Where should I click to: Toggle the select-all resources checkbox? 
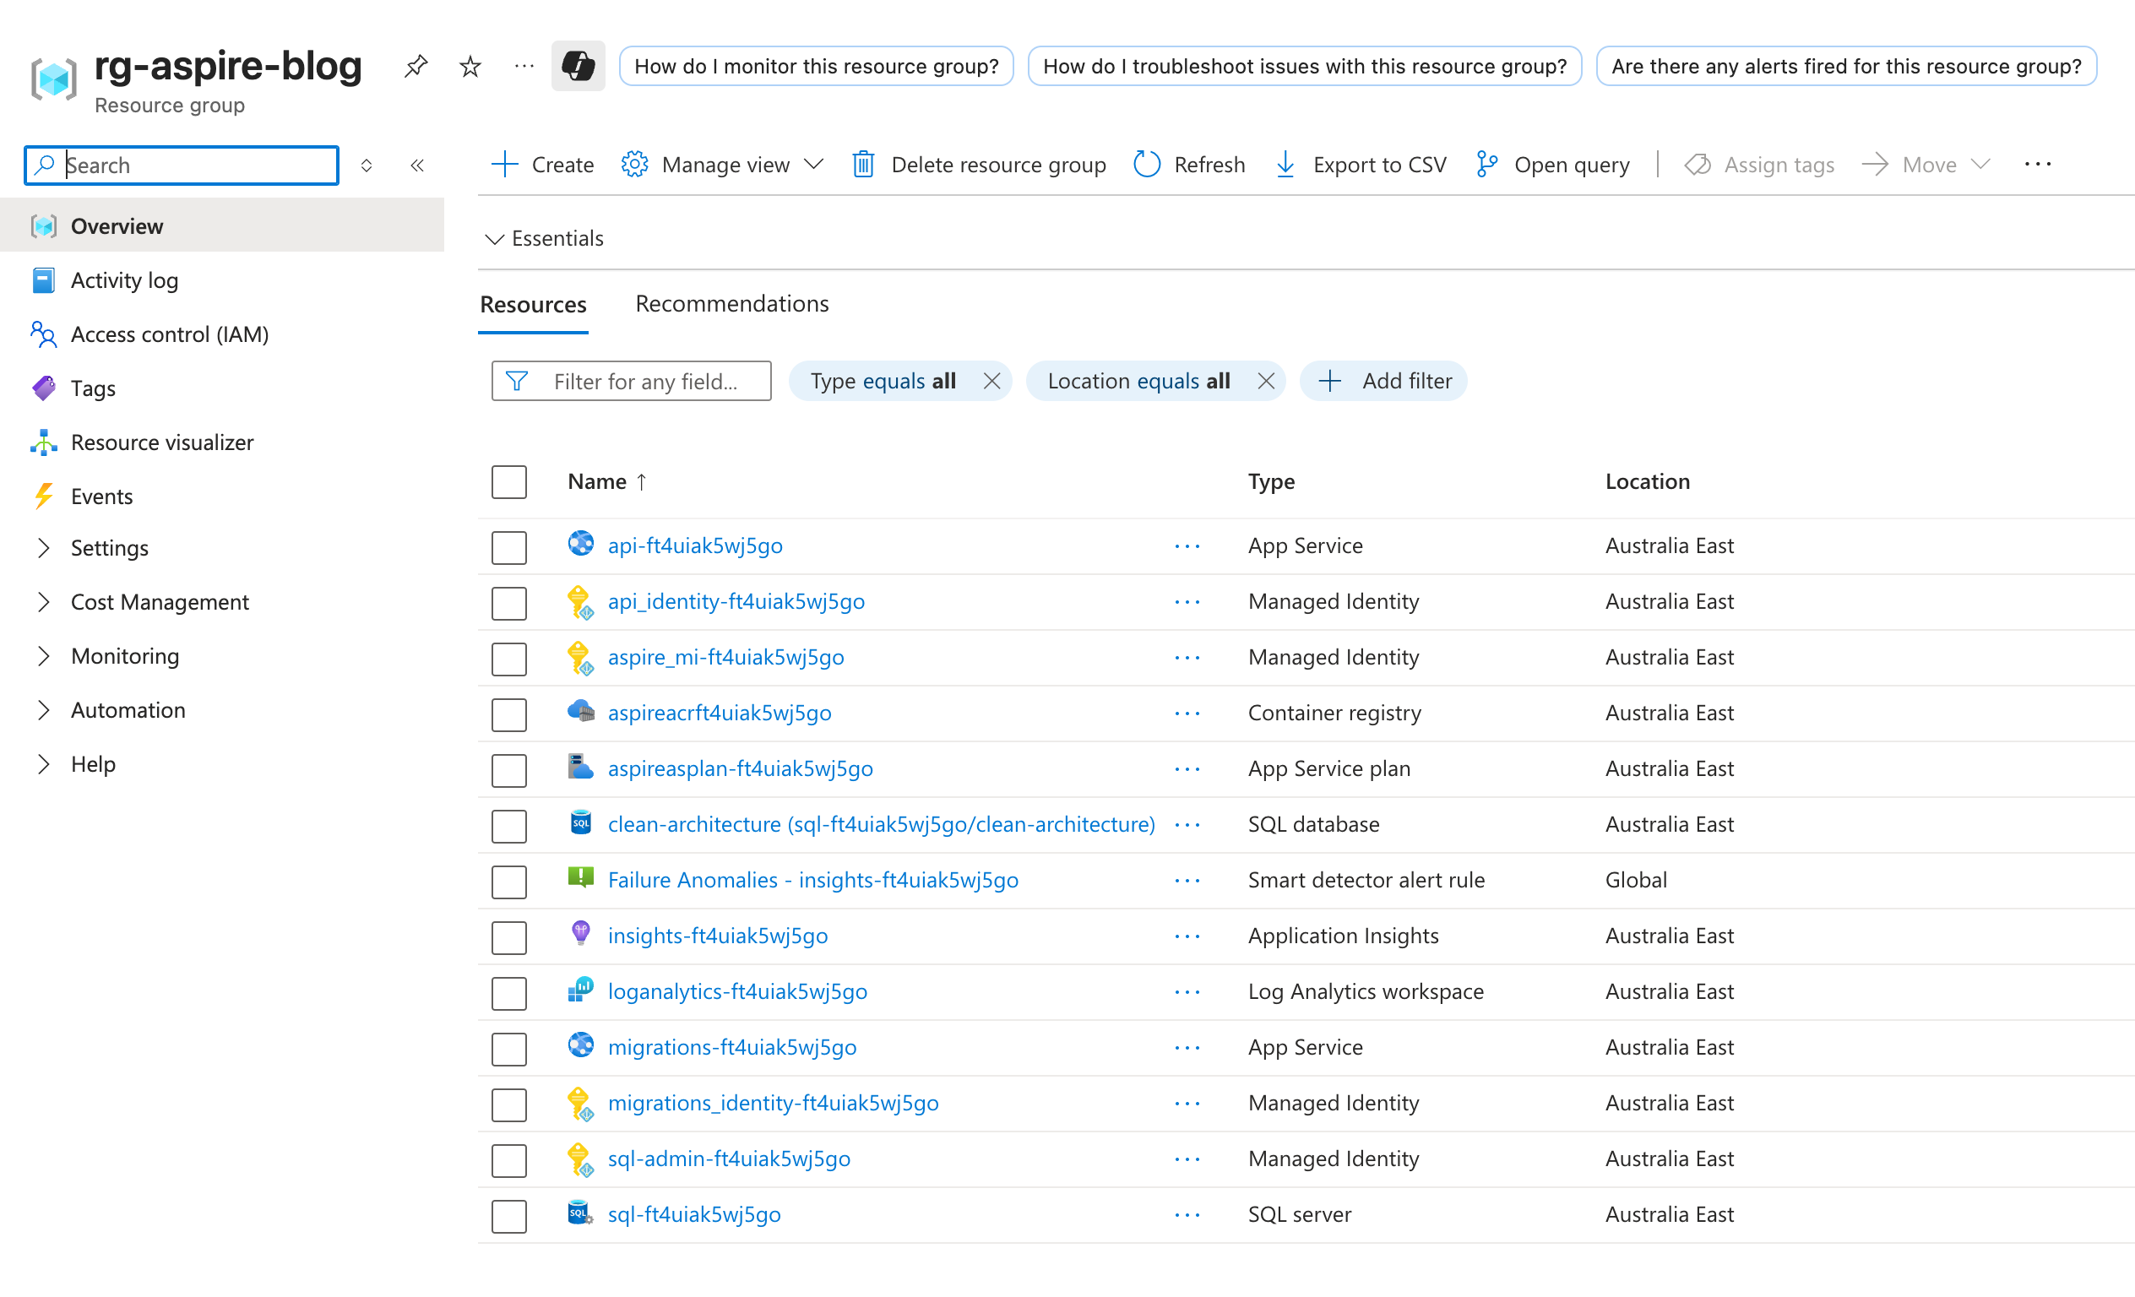pyautogui.click(x=508, y=481)
